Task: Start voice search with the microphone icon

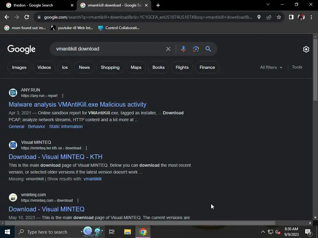Action: (183, 49)
